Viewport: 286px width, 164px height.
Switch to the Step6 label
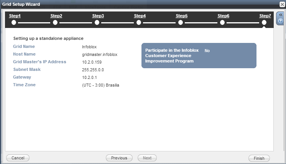pyautogui.click(x=223, y=16)
